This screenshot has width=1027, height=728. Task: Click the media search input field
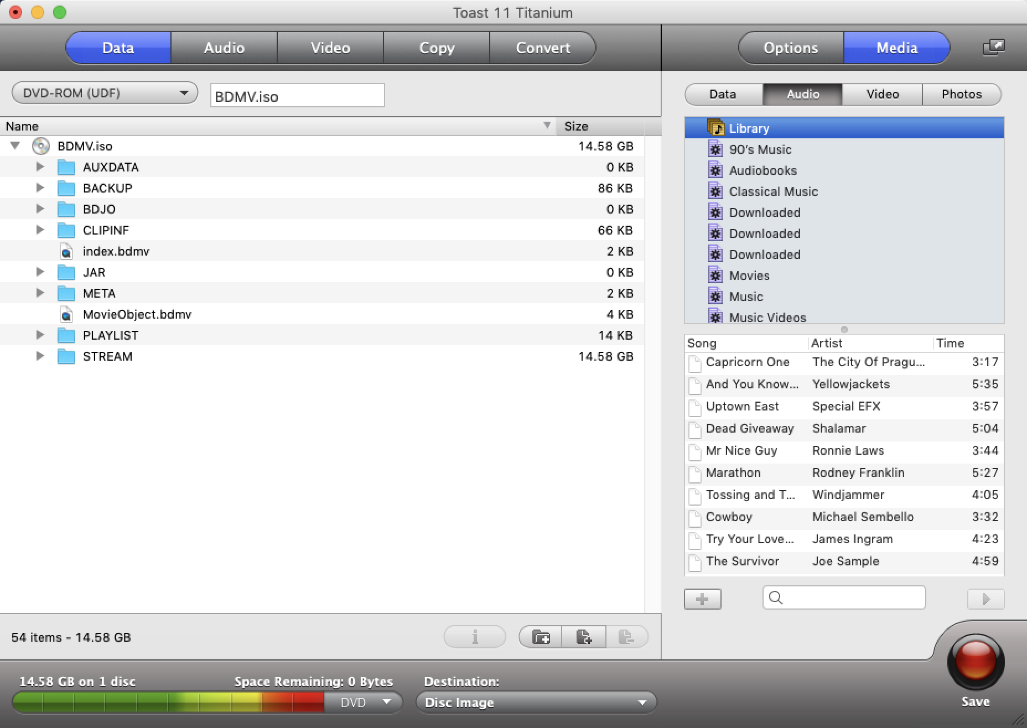click(844, 597)
